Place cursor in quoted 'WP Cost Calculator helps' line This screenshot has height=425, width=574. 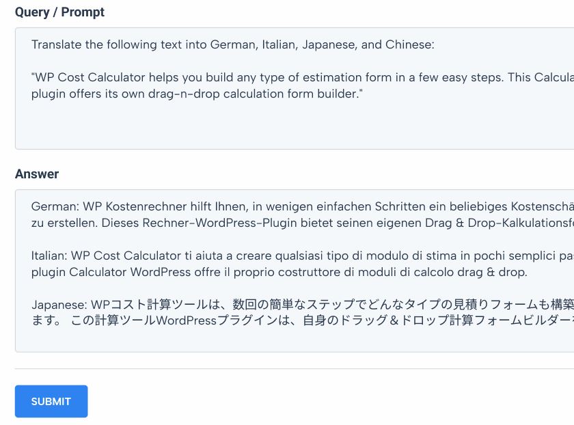(x=302, y=78)
